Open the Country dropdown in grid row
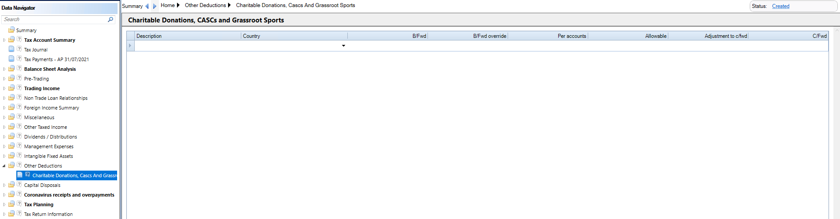 343,46
